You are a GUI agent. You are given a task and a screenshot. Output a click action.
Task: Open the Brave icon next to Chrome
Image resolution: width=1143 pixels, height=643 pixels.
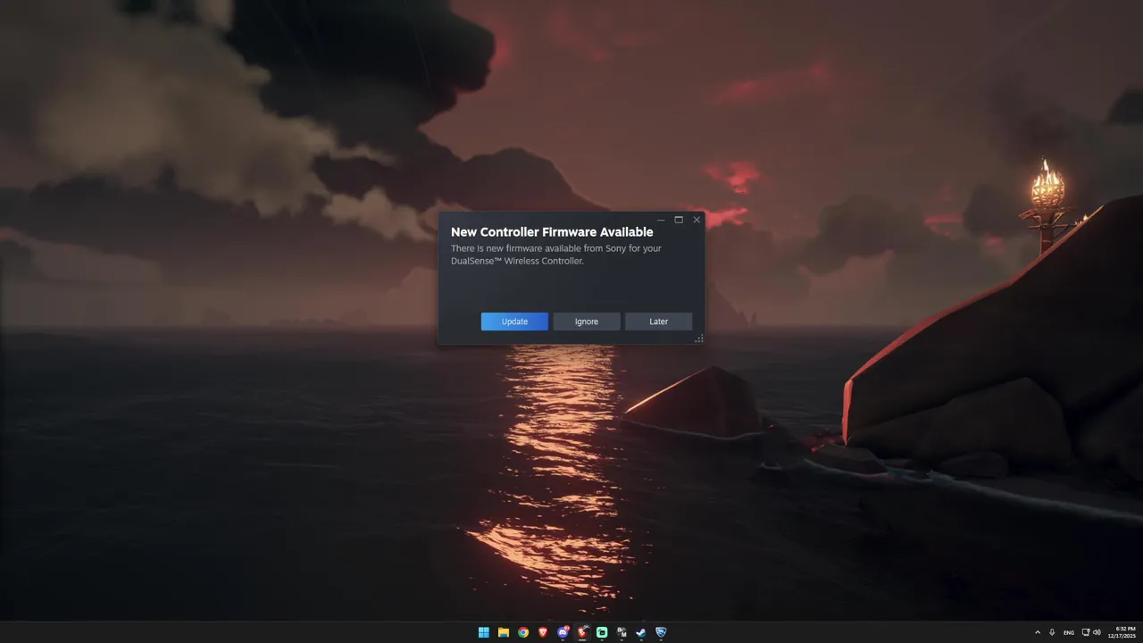click(x=543, y=632)
